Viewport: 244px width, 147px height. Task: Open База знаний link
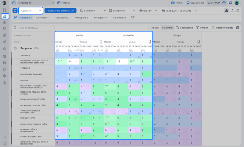(195, 3)
